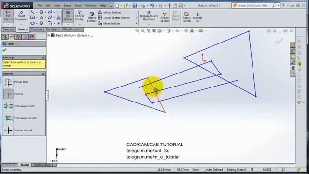Viewport: 309px width, 174px height.
Task: Select the Smart Dimension tool
Action: (x=21, y=16)
